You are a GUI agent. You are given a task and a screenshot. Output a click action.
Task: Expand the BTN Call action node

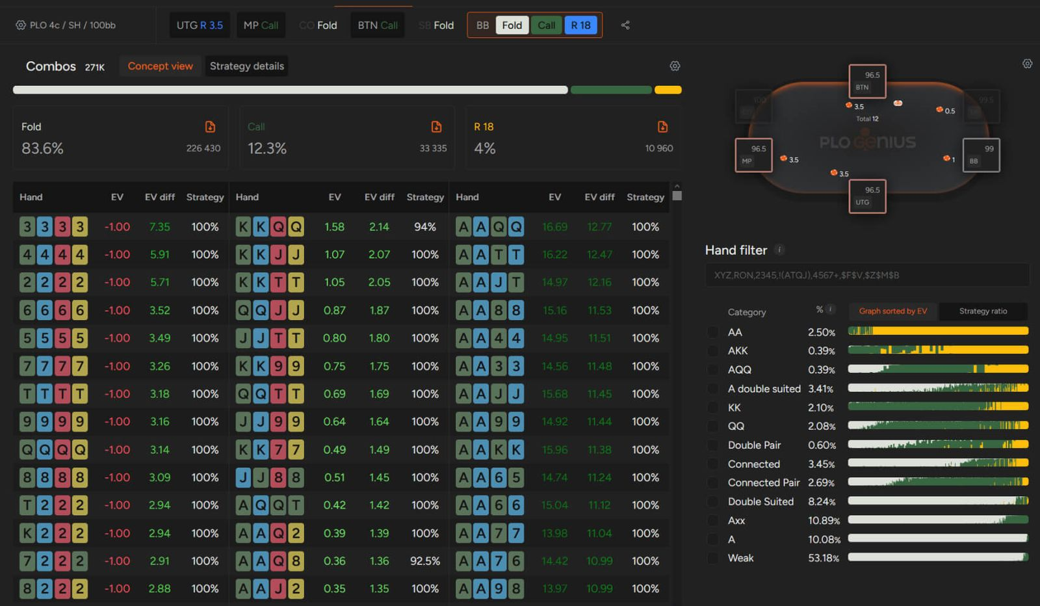pyautogui.click(x=378, y=25)
